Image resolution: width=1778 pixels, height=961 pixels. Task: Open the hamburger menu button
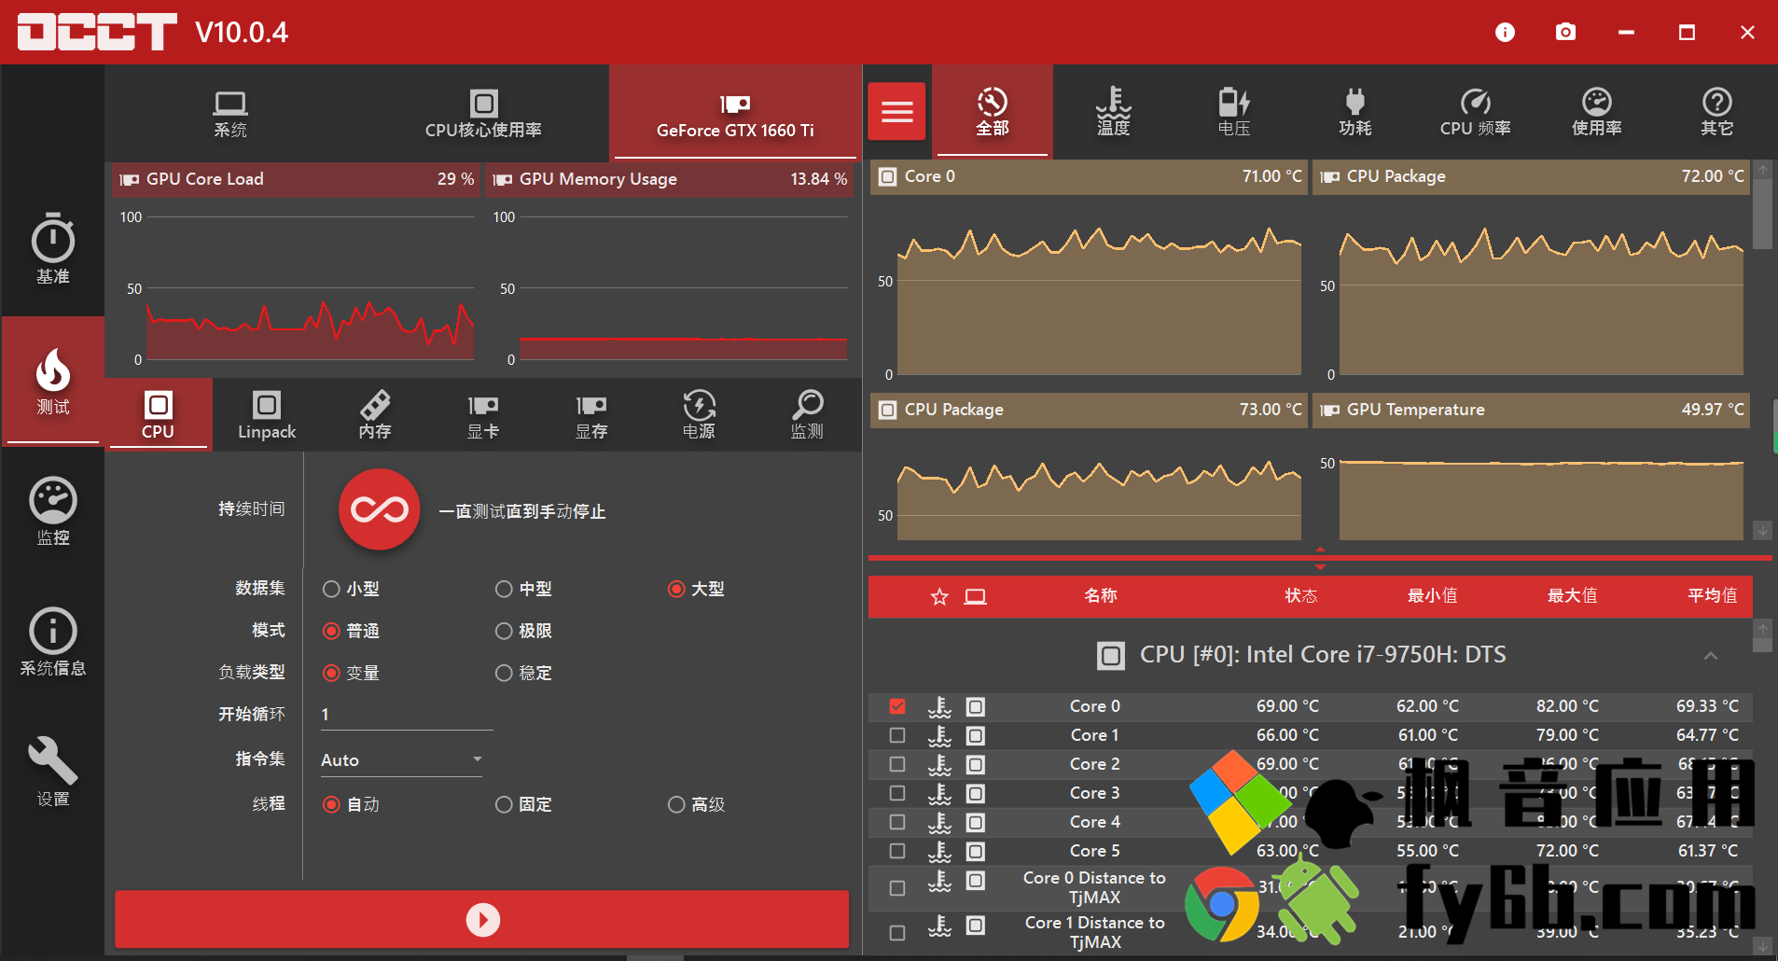coord(896,111)
